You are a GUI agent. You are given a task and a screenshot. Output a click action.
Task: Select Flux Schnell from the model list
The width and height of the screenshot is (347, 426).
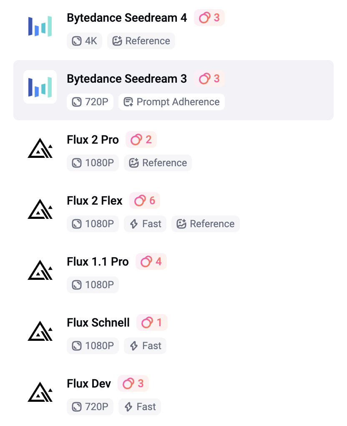coord(98,323)
